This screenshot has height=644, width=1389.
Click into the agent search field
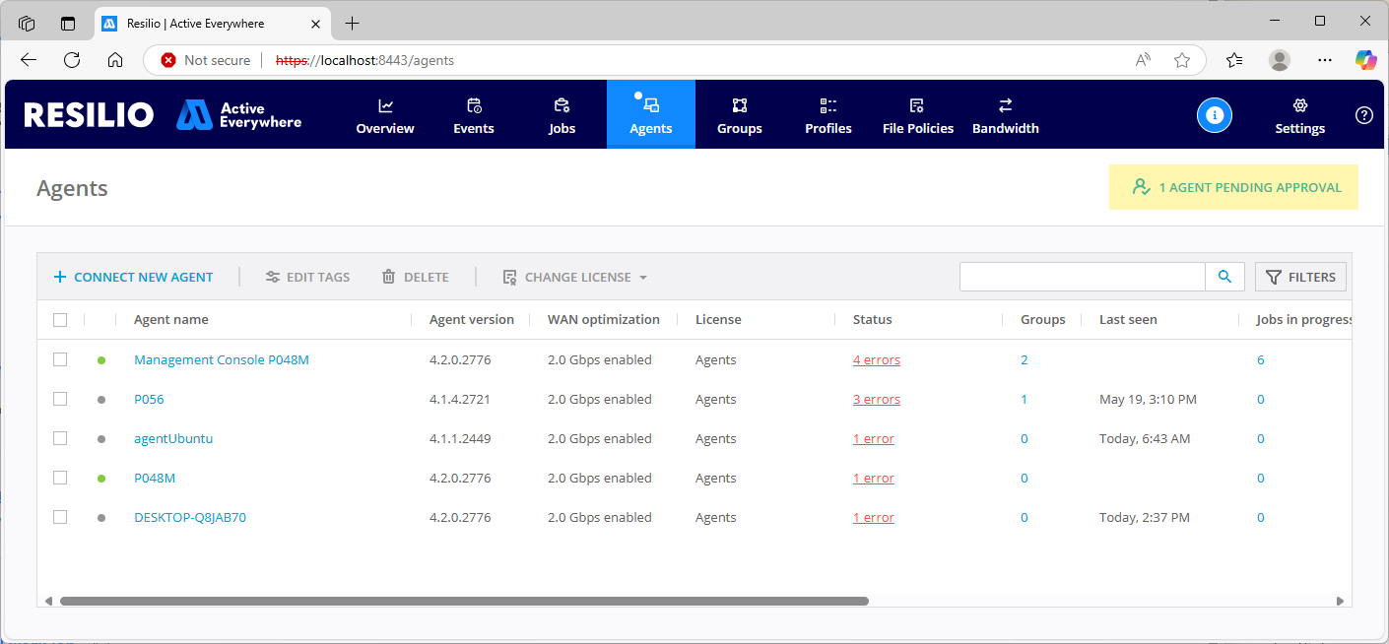(1082, 277)
